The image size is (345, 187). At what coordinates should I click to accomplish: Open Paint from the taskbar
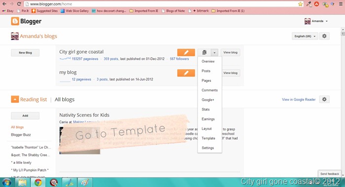[x=85, y=183]
